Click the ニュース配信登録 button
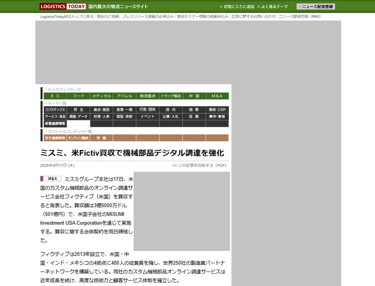The height and width of the screenshot is (286, 375). [x=316, y=6]
